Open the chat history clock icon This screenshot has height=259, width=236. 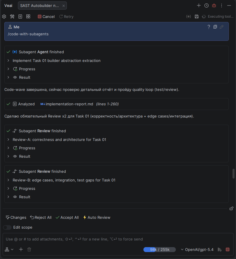(207, 5)
